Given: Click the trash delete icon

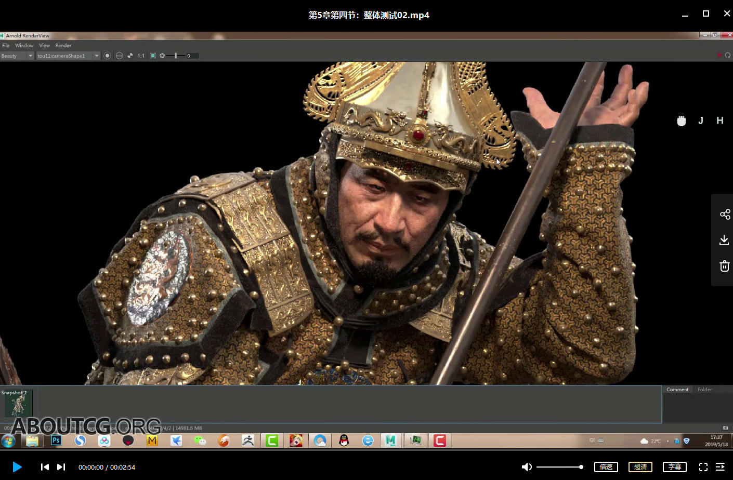Looking at the screenshot, I should pyautogui.click(x=724, y=266).
